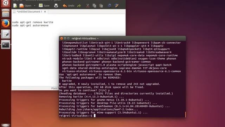225x127 pixels.
Task: Click 'sudo apt-get autoremove' line in gedit
Action: coord(30,25)
